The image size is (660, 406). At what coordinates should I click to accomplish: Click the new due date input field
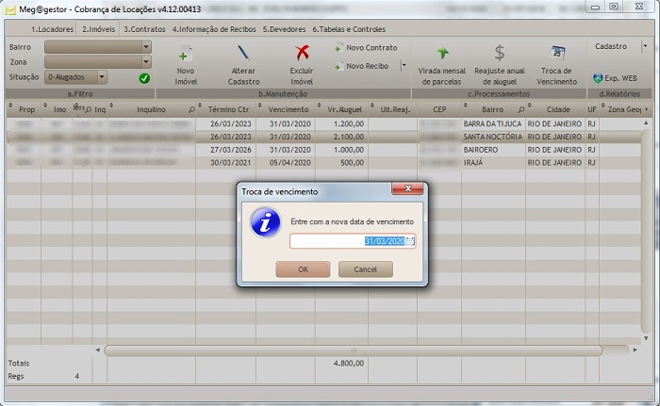point(353,241)
